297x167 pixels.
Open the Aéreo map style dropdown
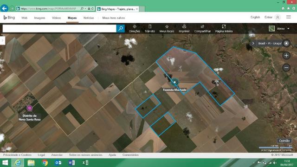coord(279,29)
